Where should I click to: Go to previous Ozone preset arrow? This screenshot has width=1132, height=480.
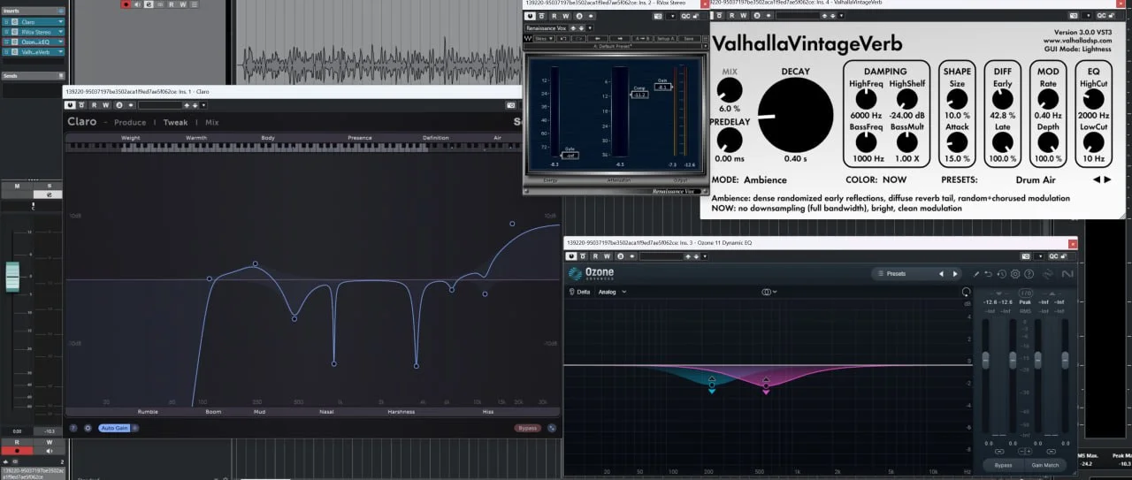pos(942,274)
